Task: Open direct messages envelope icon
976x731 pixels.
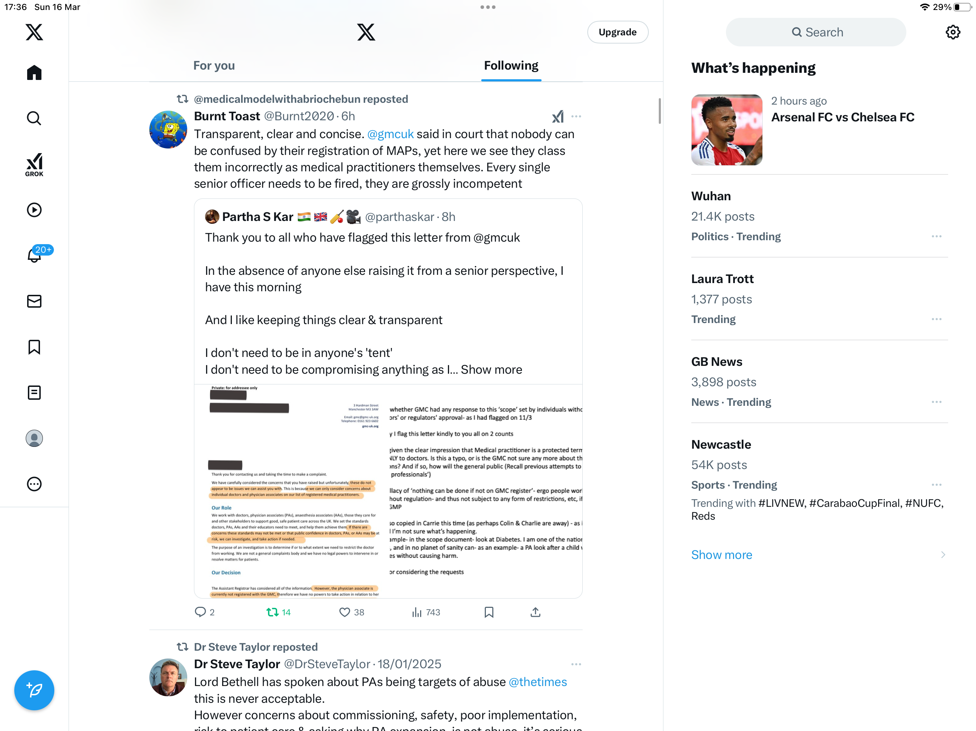Action: coord(34,301)
